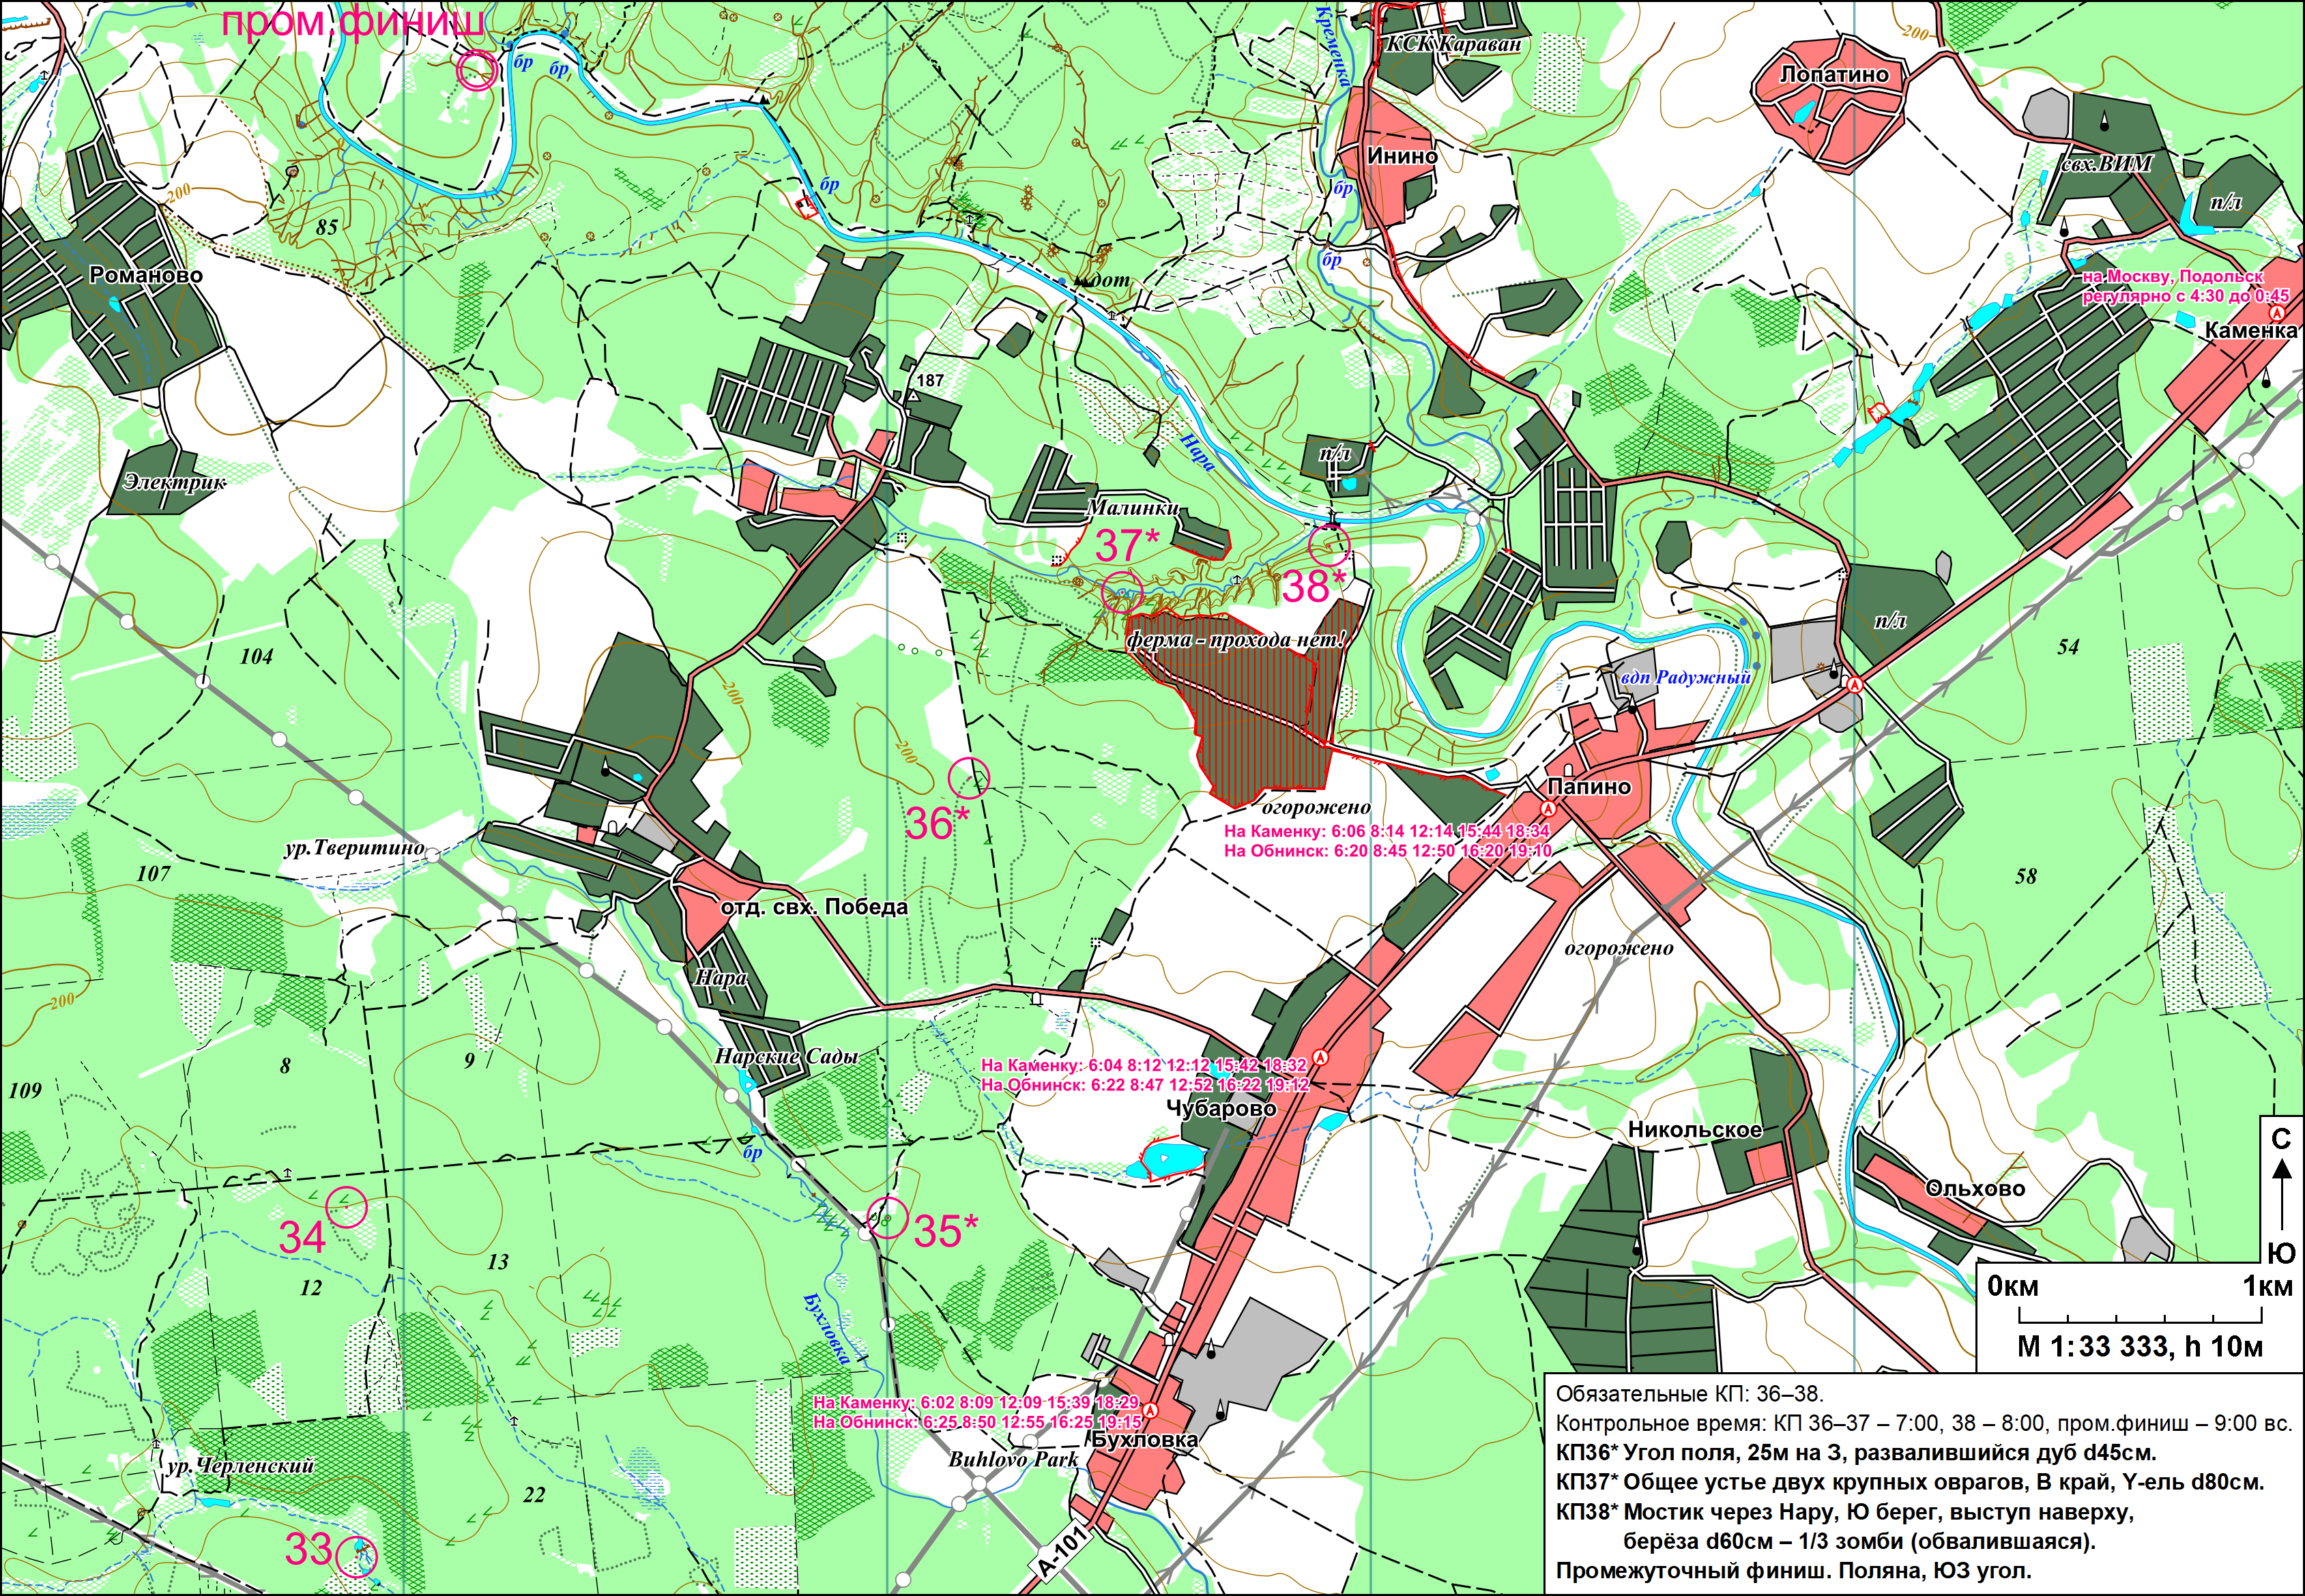Click the 'ферма - прохода нет!' warning label
This screenshot has height=1596, width=2305.
1236,640
